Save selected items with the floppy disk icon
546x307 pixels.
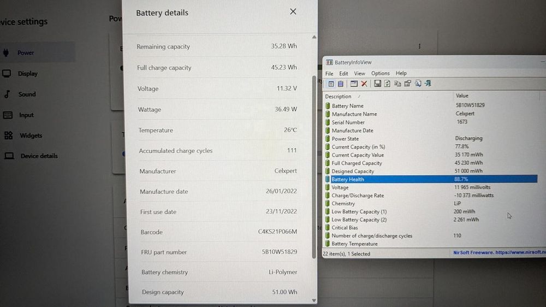[x=377, y=84]
